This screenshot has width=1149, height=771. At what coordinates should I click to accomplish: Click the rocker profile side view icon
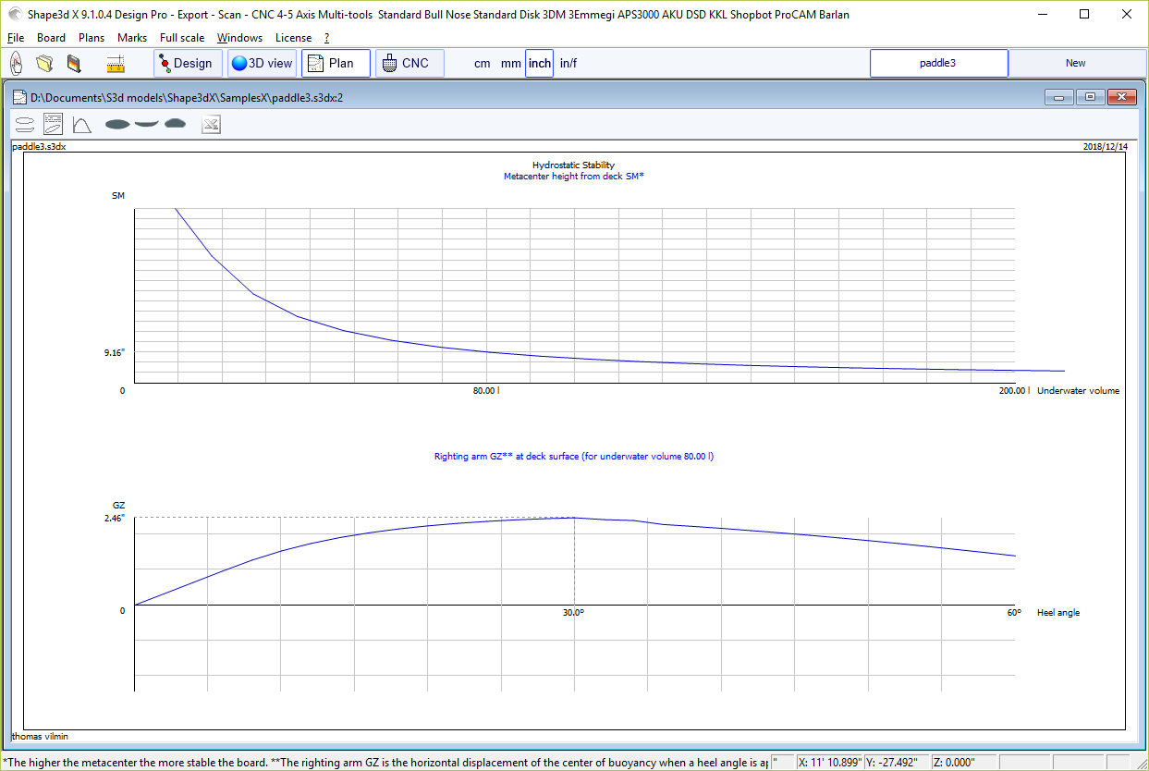[146, 124]
